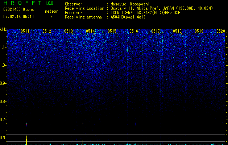Click the 0517 time marker
The image size is (228, 145).
click(156, 31)
